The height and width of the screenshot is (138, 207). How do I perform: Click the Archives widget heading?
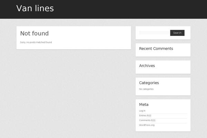tap(147, 66)
